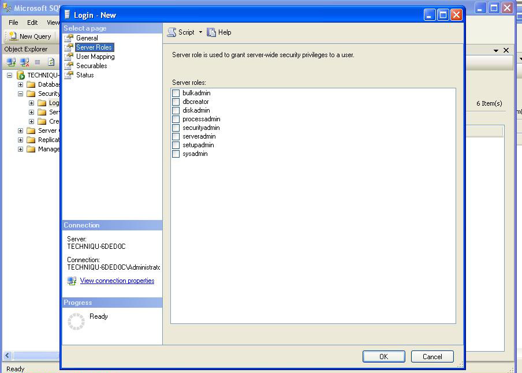Click the 6 Item(s) count text
Viewport: 522px width, 373px height.
pos(489,103)
